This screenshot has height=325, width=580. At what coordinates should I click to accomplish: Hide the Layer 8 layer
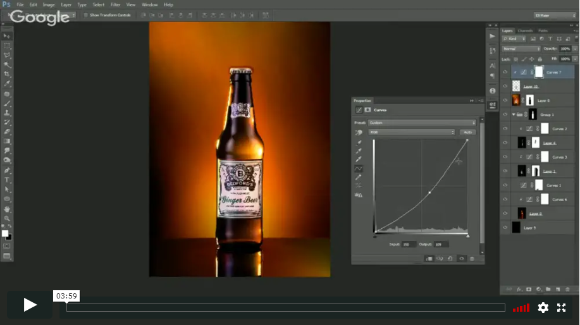tap(505, 100)
